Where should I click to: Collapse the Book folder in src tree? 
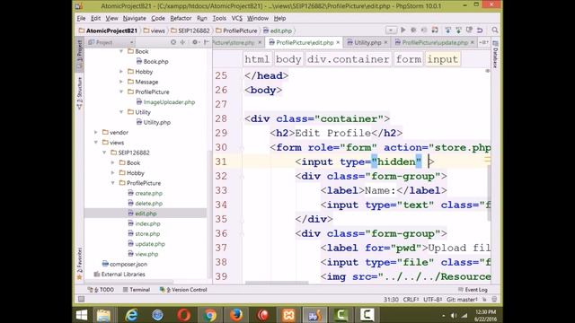point(121,52)
